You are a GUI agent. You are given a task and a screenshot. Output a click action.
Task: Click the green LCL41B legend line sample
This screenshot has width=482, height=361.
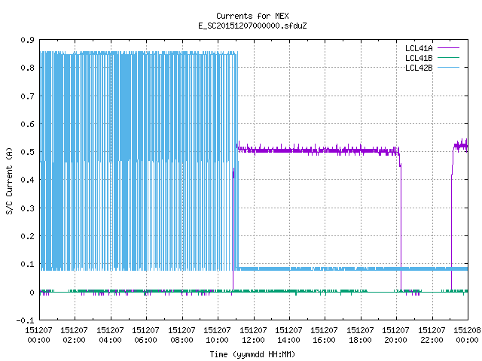tap(448, 57)
